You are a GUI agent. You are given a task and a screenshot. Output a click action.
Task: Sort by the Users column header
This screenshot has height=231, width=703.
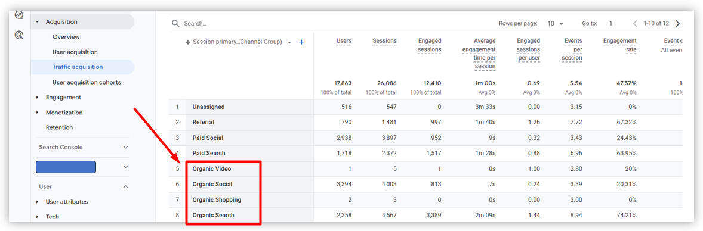[x=344, y=40]
